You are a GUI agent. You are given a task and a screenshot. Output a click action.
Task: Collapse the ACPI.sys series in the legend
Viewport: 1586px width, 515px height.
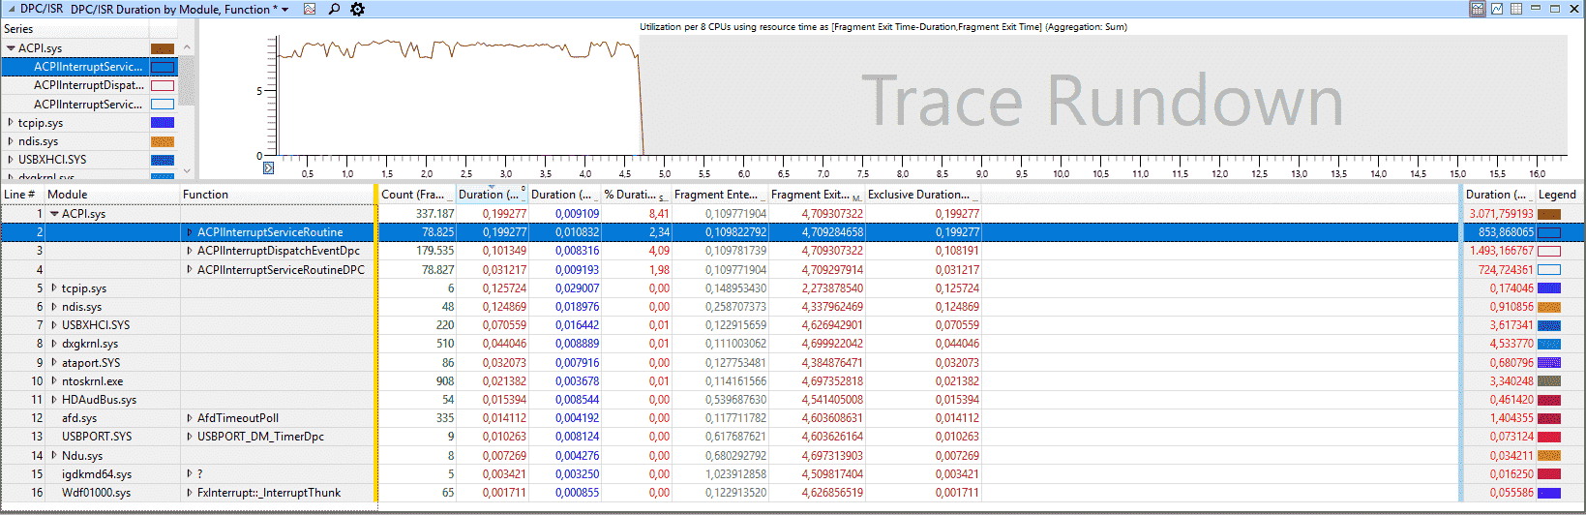pyautogui.click(x=11, y=48)
